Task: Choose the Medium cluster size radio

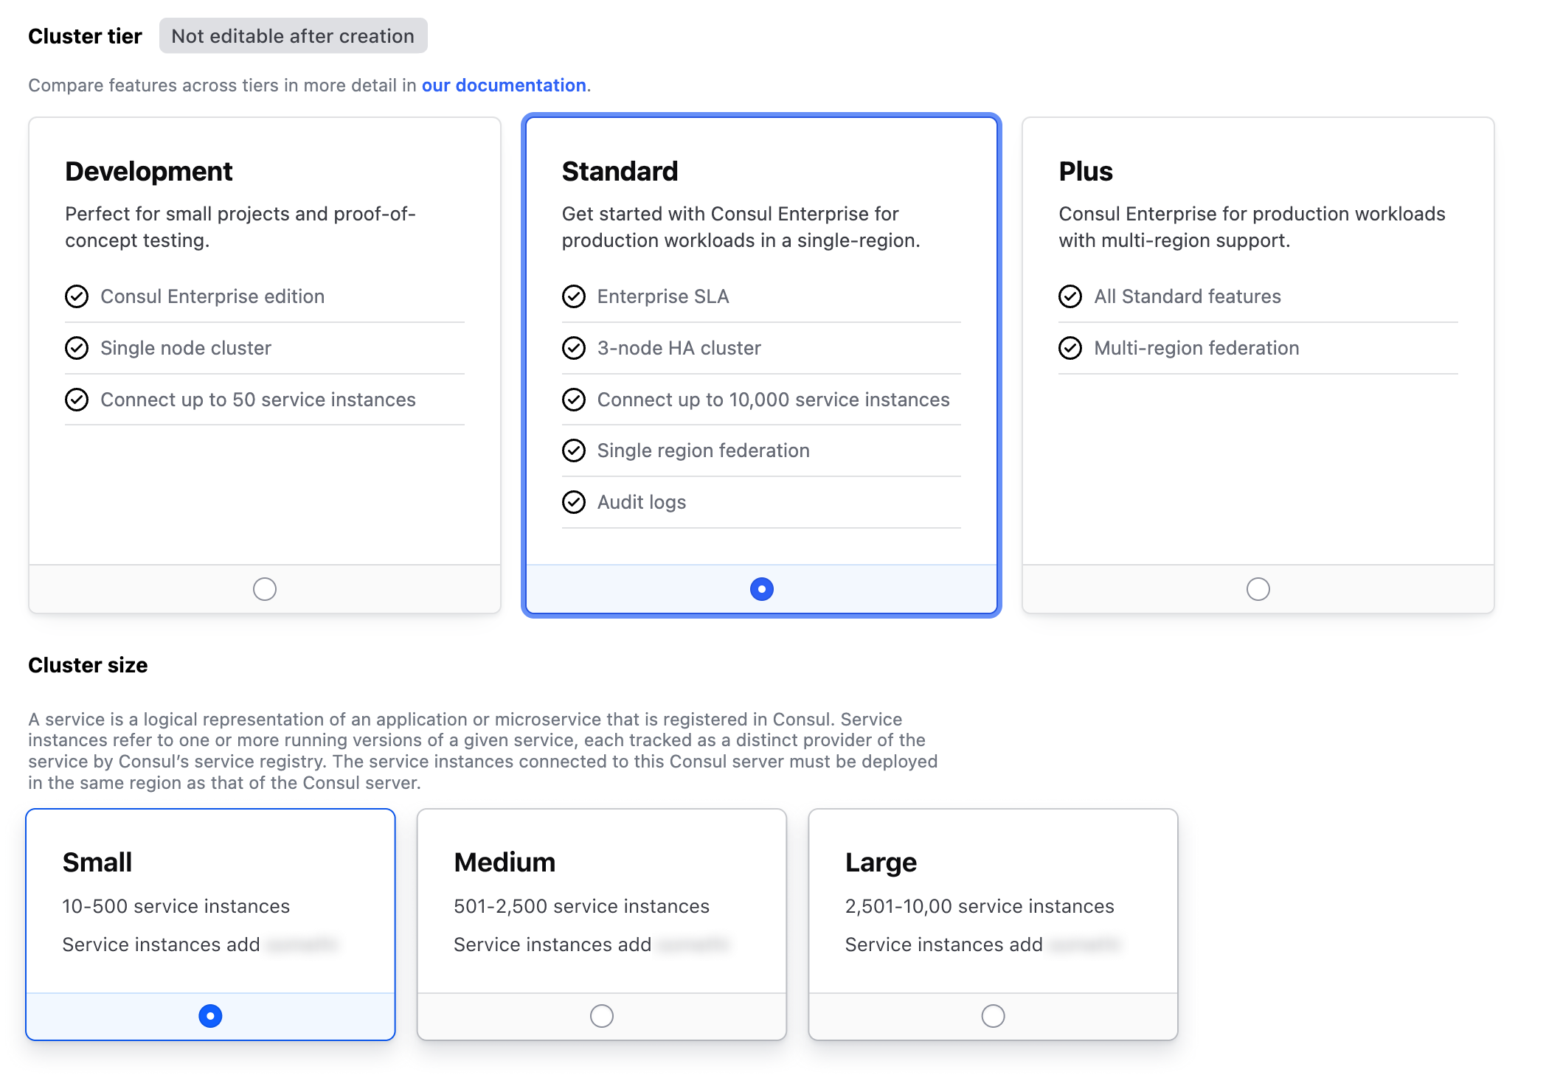Action: 602,1016
